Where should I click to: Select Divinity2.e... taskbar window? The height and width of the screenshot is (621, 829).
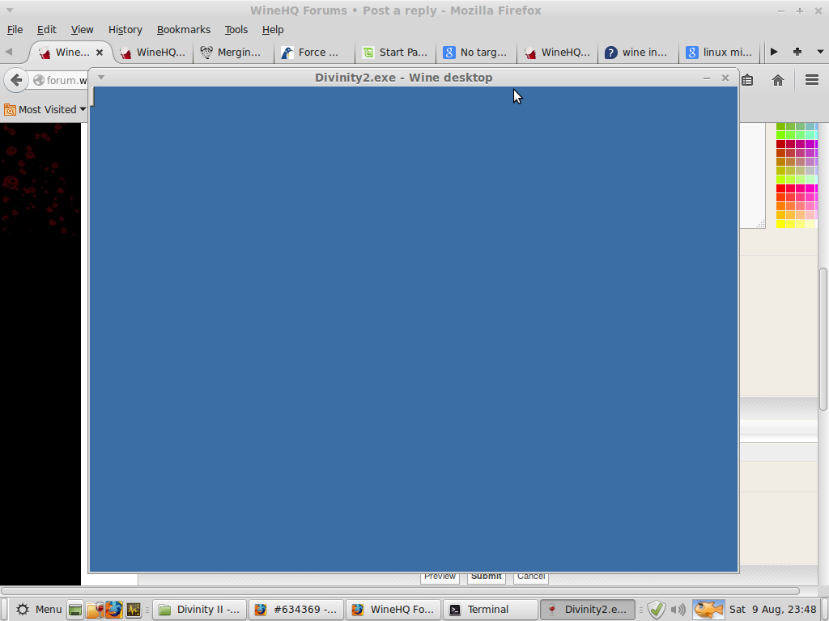coord(588,610)
